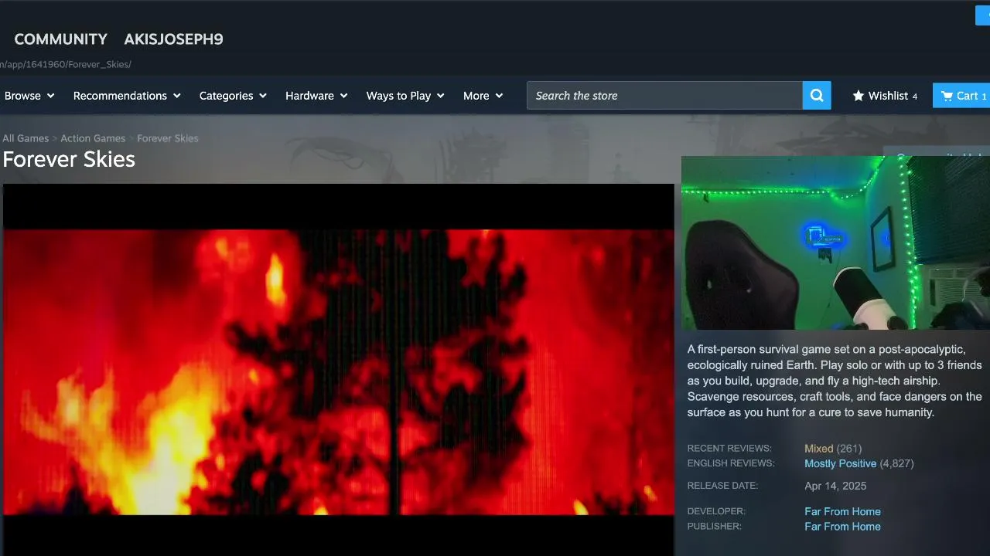View Mixed recent reviews

click(x=818, y=449)
